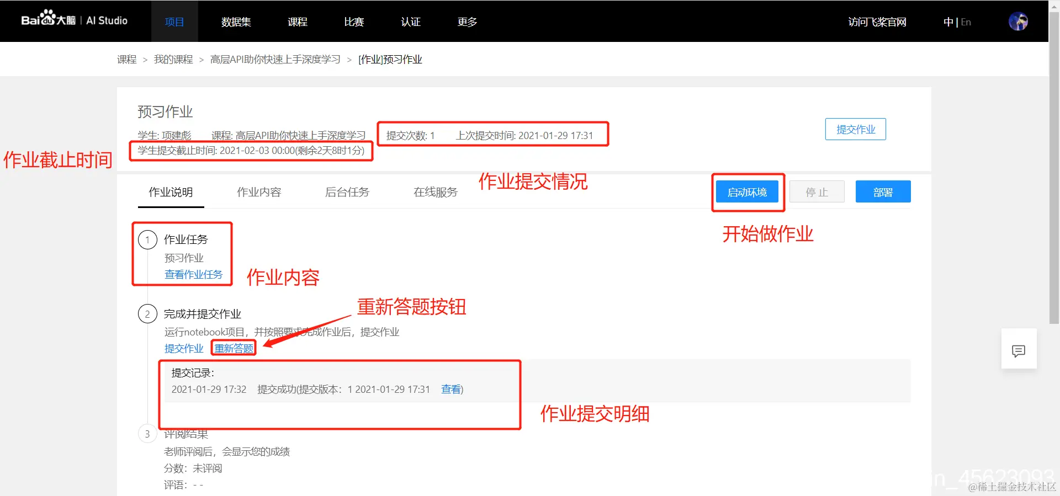Screen dimensions: 1060x496
Task: Select the 在线服务 tab
Action: point(436,192)
